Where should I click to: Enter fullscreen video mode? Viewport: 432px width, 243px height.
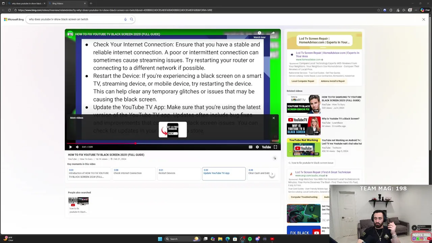[x=275, y=147]
